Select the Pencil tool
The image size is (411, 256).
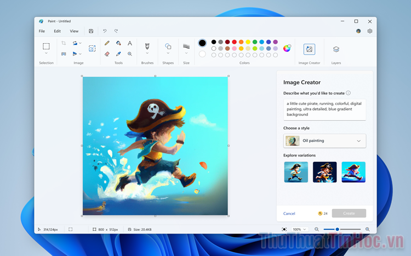point(107,43)
